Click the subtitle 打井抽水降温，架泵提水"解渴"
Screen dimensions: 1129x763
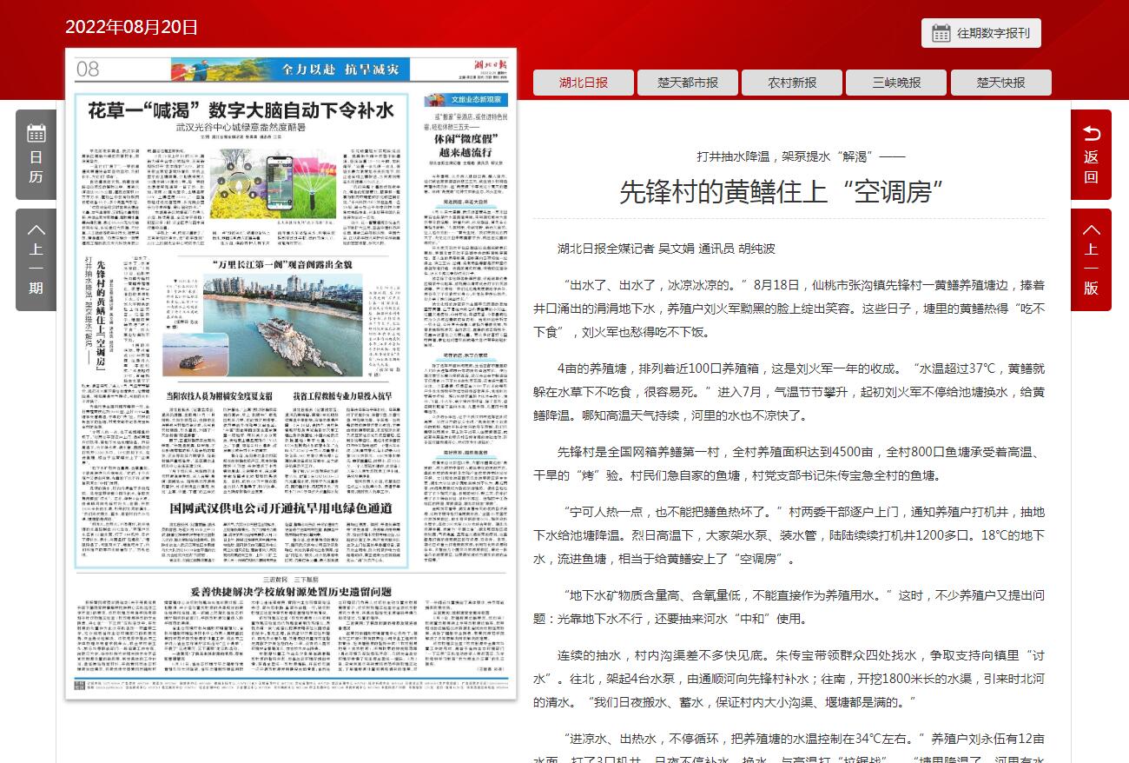[801, 156]
